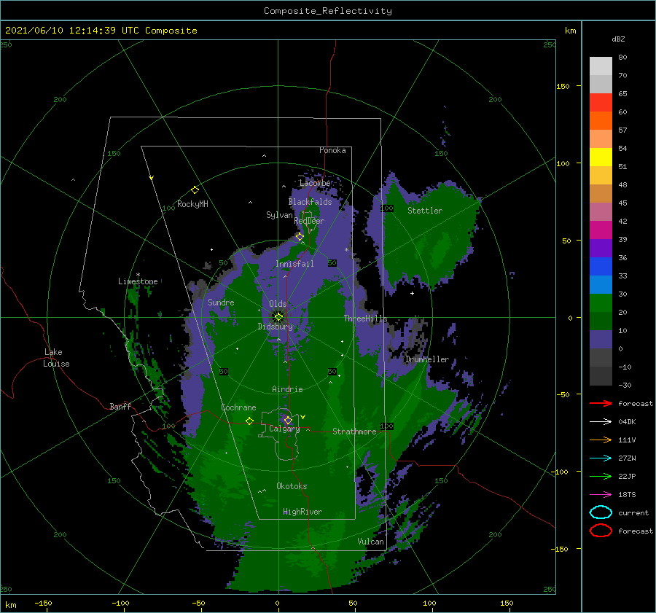Pick the dark orange swatch between 60 and 57 dBZ
Viewport: 656px width, 613px height.
click(x=601, y=121)
